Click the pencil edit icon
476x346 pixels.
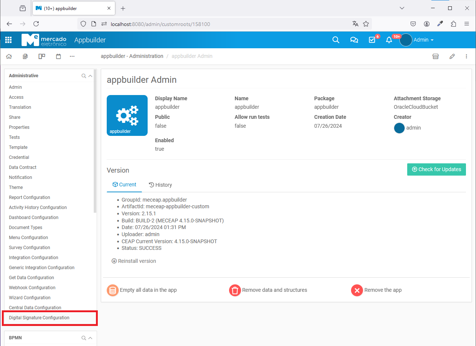(x=452, y=56)
